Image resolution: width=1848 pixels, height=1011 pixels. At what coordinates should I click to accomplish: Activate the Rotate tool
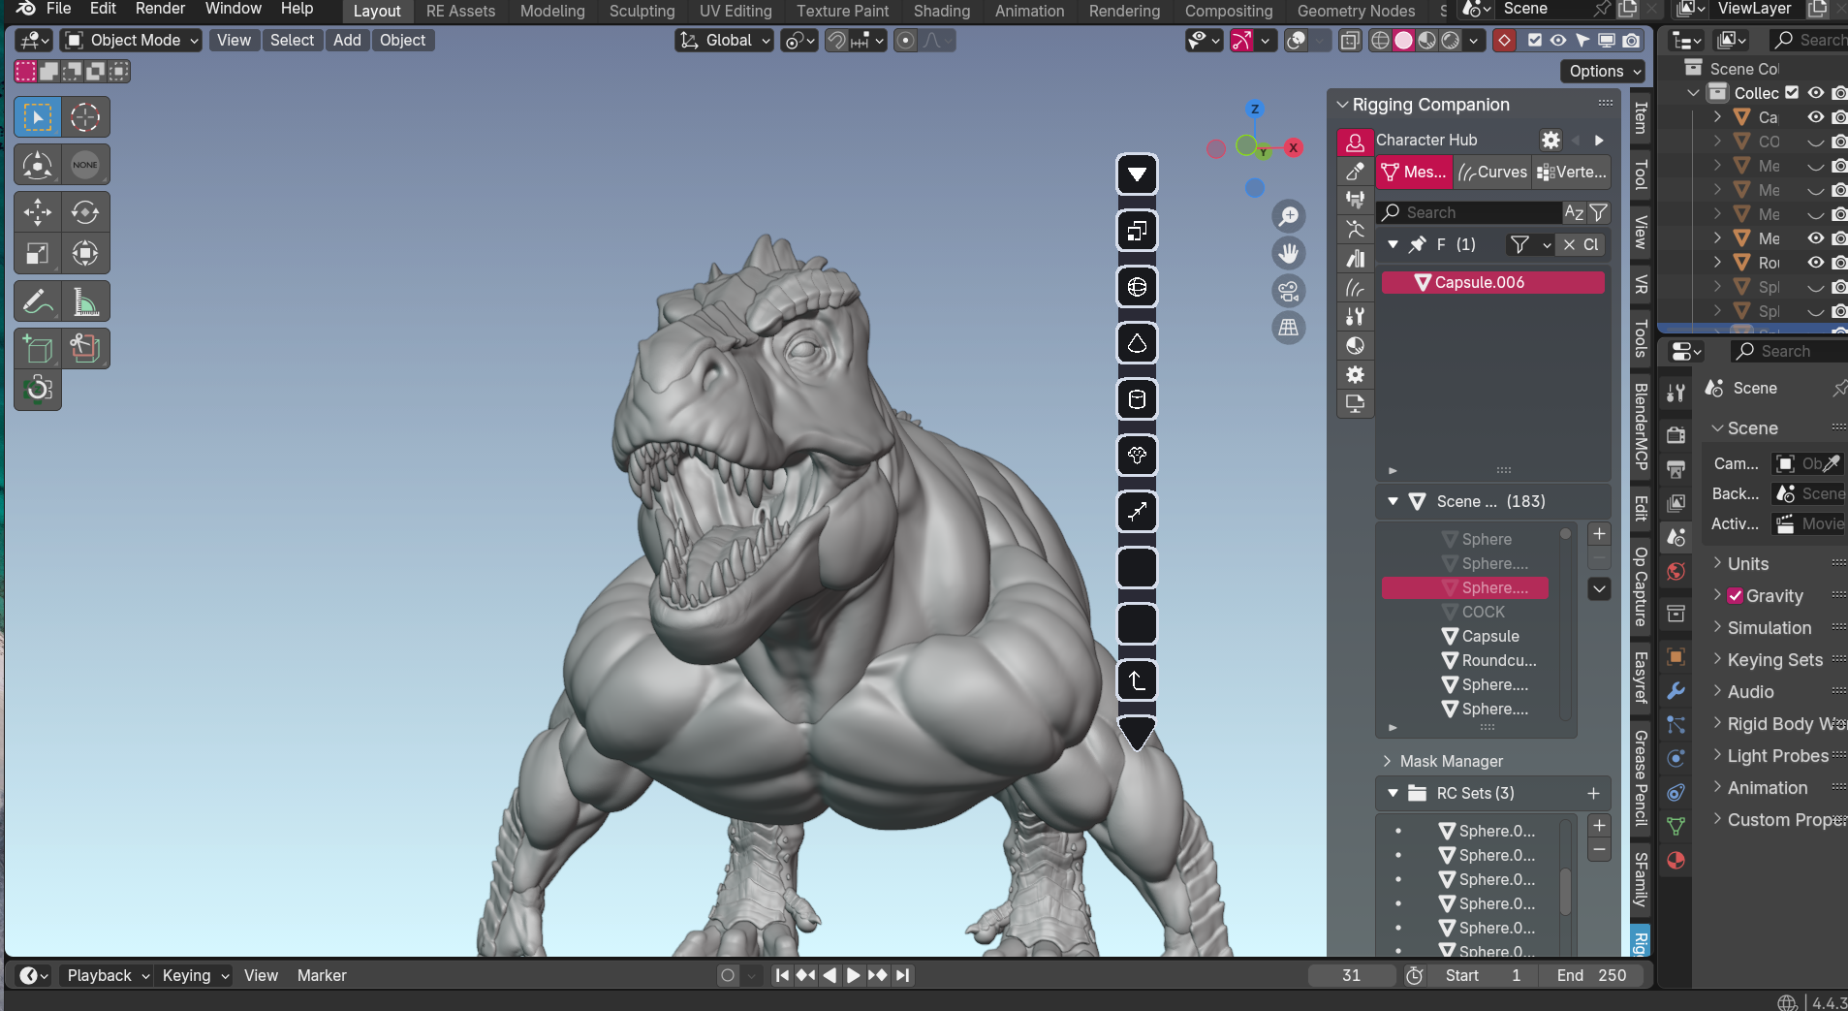pos(85,212)
